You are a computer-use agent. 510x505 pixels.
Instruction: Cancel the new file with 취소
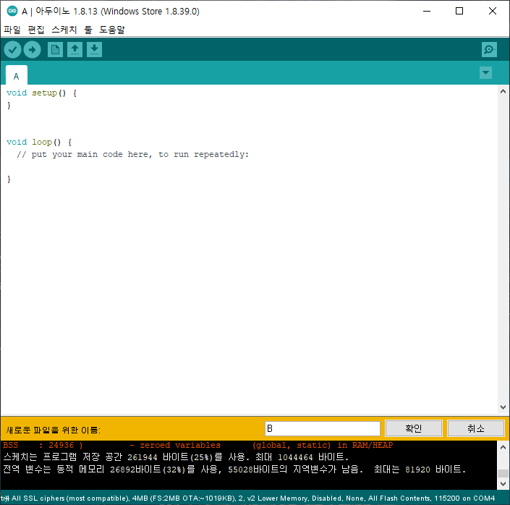[476, 428]
